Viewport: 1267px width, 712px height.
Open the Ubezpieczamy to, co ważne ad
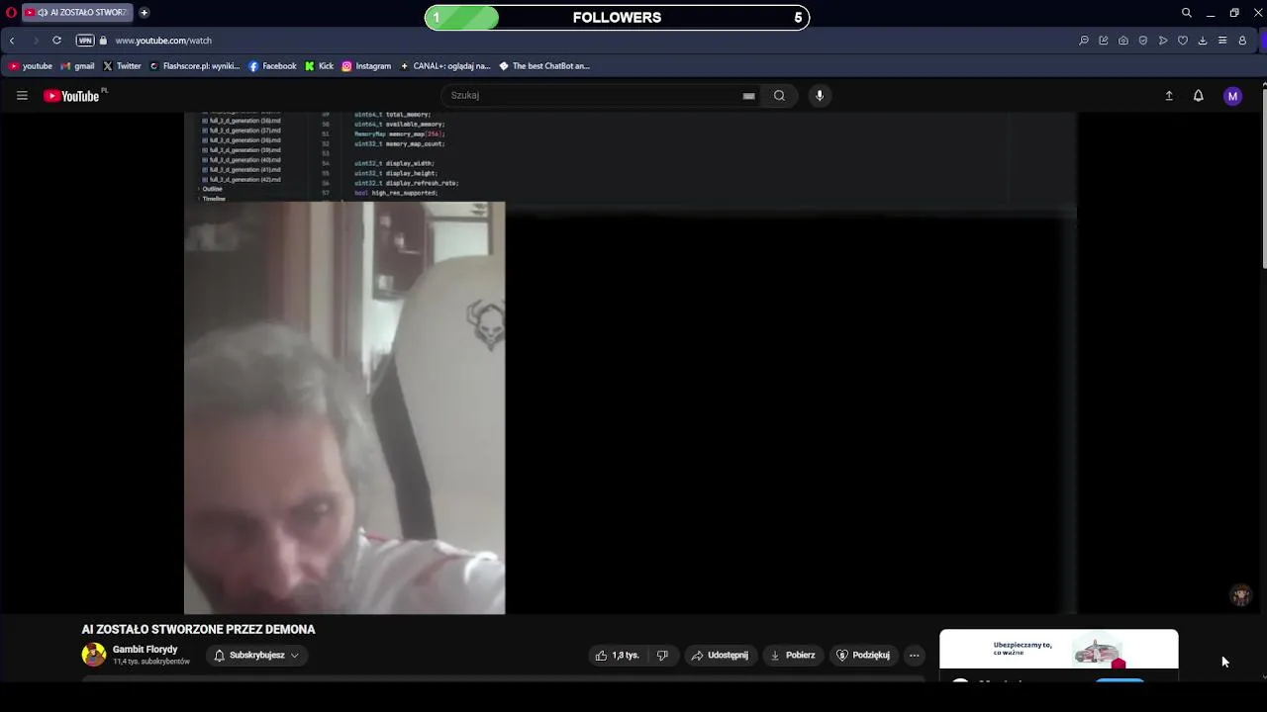coord(1059,650)
